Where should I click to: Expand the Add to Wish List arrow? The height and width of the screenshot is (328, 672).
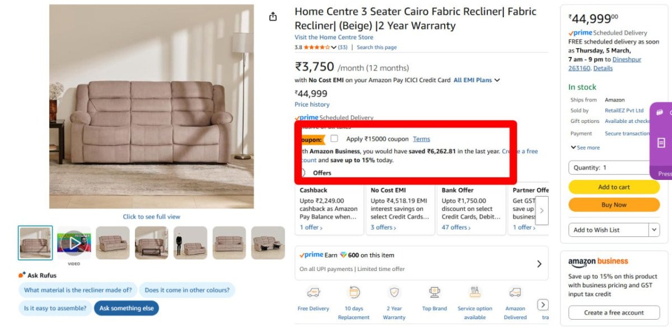[654, 230]
